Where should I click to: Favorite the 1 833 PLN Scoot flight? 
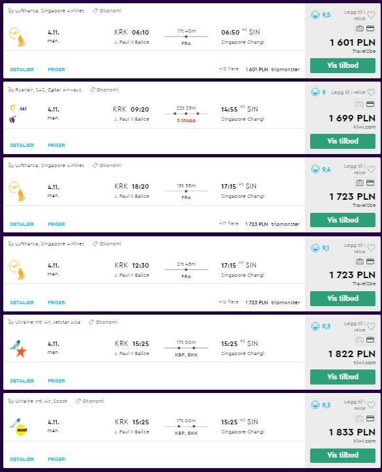(x=371, y=405)
